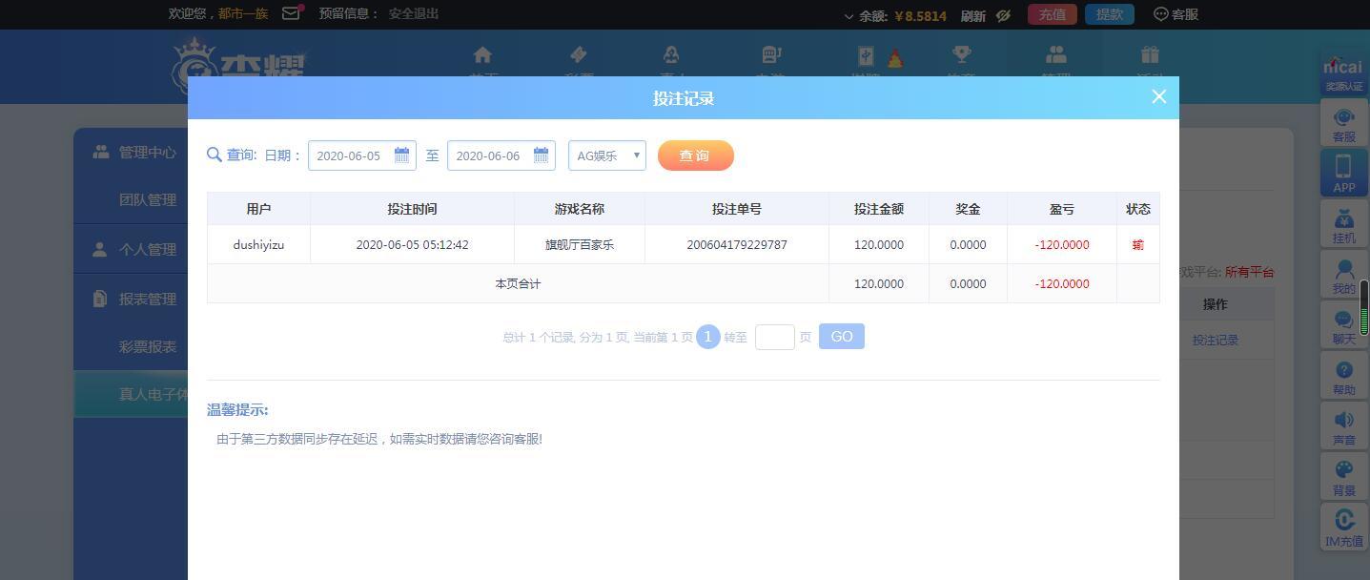Click the orange 查询 search button

(x=695, y=155)
